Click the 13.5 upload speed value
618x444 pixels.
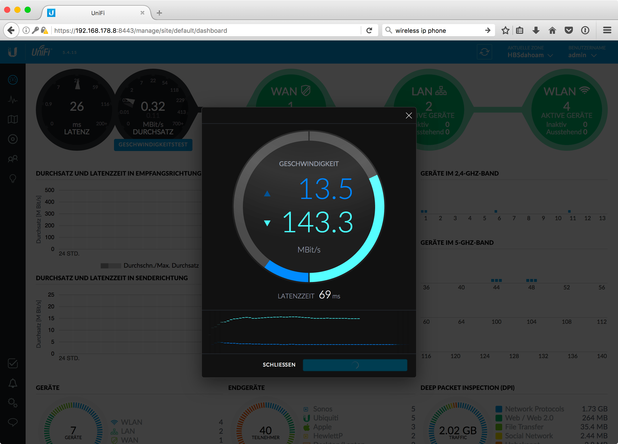(326, 189)
